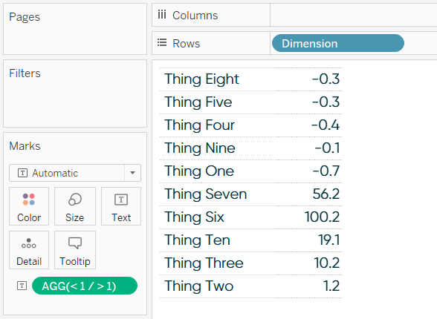Open the Size marks card
Screen dimensions: 437x319
(x=74, y=206)
